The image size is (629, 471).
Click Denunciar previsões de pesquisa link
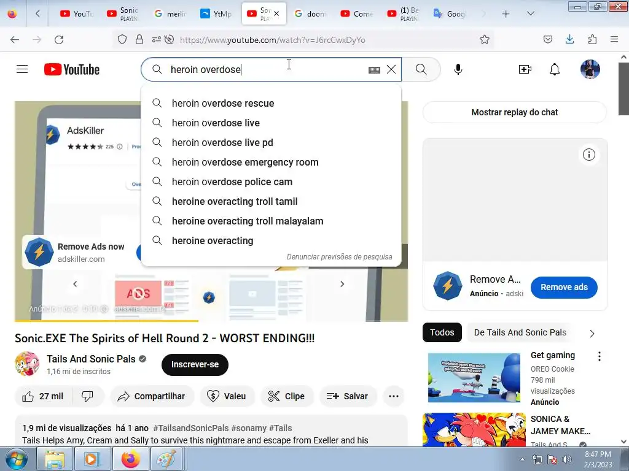(x=339, y=257)
